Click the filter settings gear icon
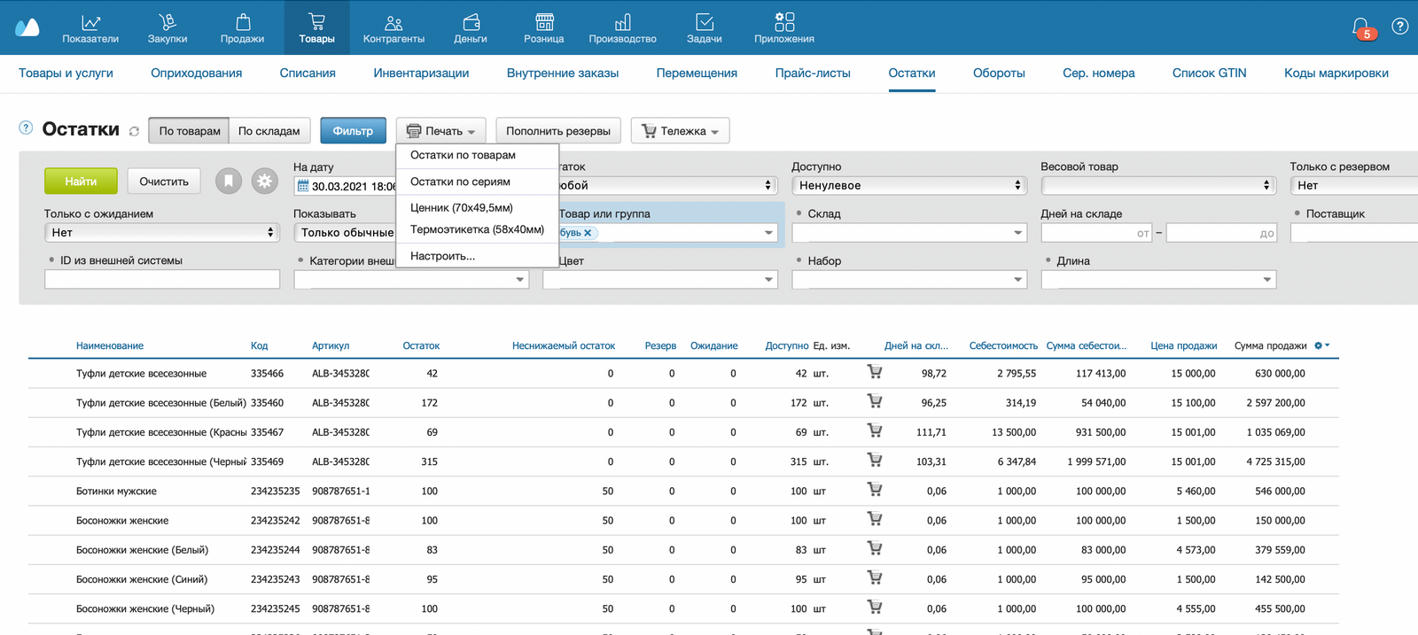Screen dimensions: 1418x635 (x=264, y=182)
